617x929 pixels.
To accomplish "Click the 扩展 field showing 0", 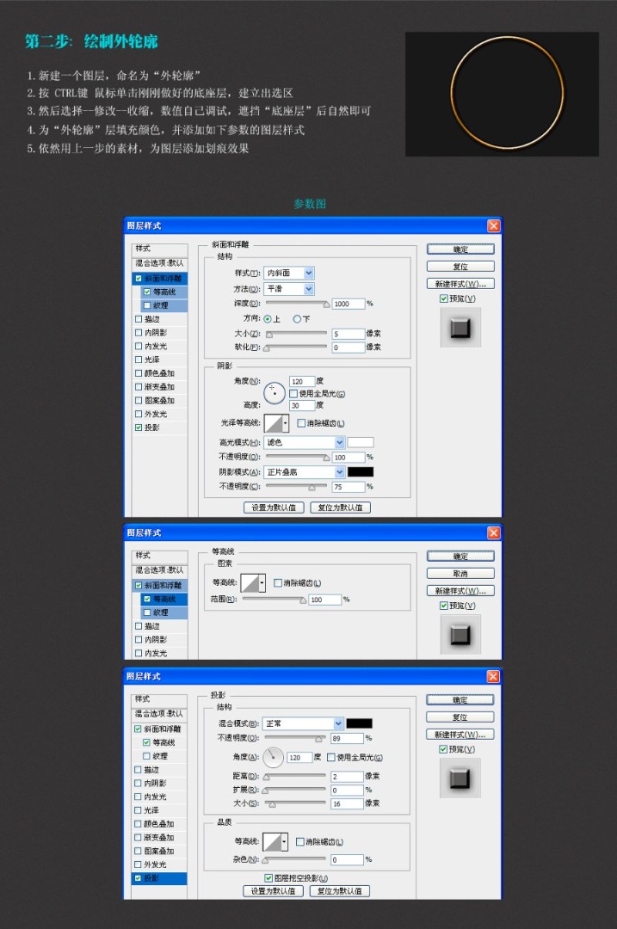I will coord(347,790).
